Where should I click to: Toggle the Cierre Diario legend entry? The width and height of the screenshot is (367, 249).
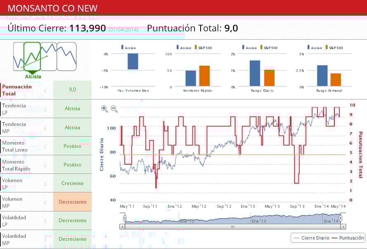tap(311, 238)
